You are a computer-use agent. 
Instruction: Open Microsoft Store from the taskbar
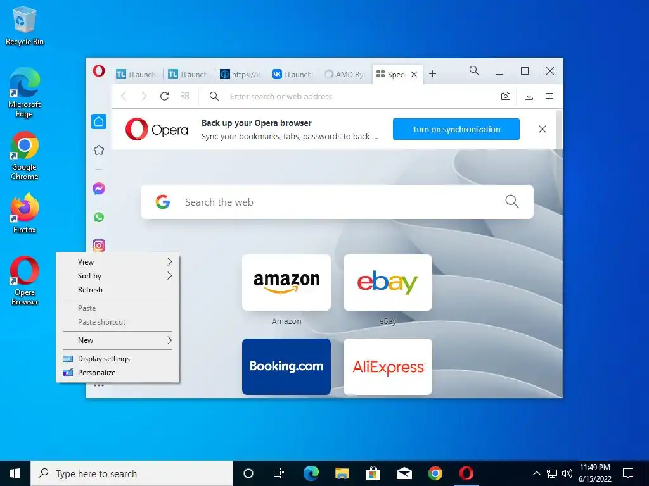[373, 473]
